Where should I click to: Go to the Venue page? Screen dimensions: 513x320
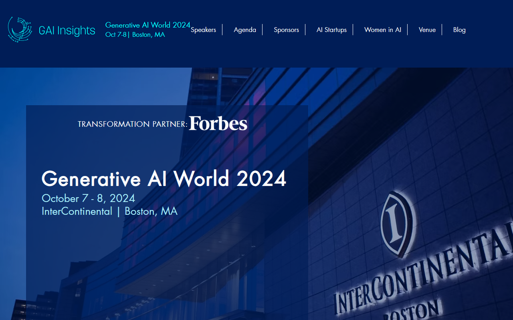click(x=427, y=30)
